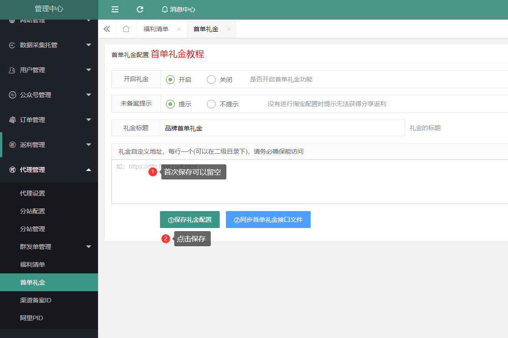This screenshot has height=338, width=508.
Task: Open 分站配置 in sidebar
Action: 33,211
